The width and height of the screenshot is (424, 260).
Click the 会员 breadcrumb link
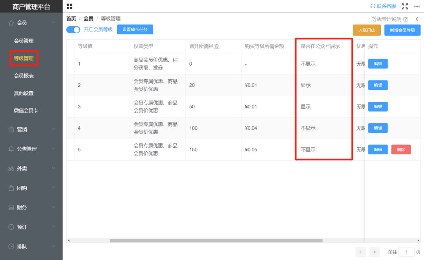88,19
